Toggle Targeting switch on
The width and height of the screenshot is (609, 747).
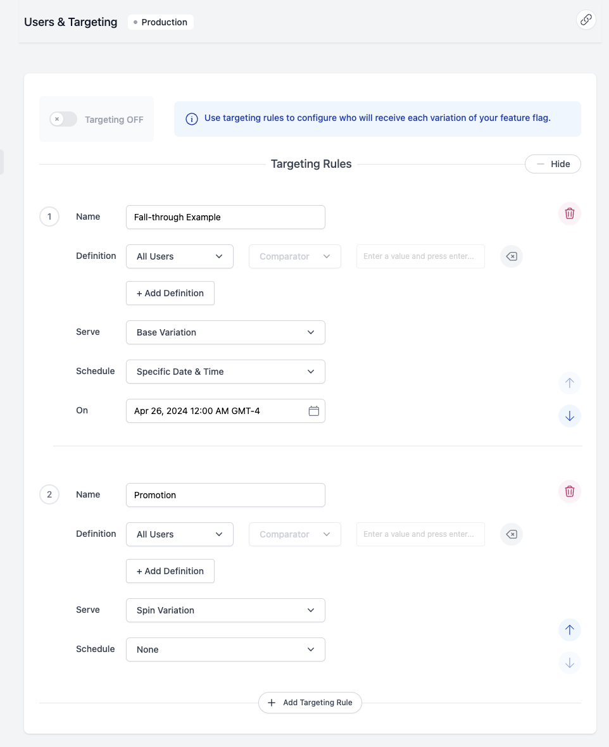pyautogui.click(x=63, y=119)
